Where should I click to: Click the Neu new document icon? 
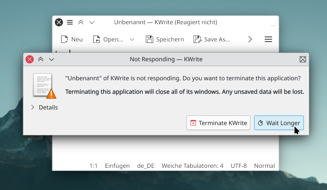click(x=64, y=39)
